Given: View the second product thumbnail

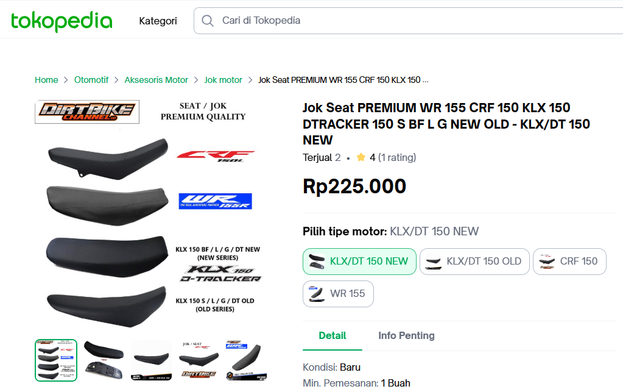Looking at the screenshot, I should tap(104, 360).
